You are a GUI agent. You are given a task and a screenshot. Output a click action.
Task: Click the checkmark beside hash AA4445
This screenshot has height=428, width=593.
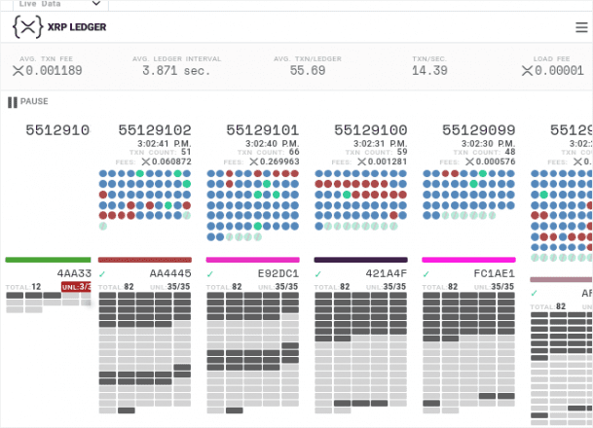(x=102, y=274)
